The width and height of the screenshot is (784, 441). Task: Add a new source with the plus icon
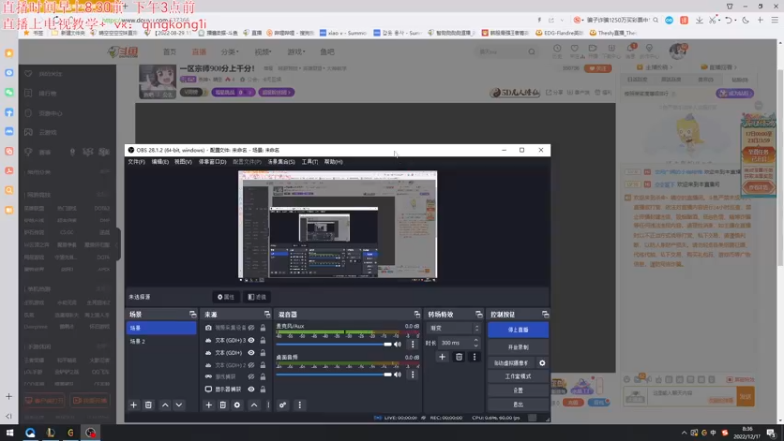[x=209, y=405]
